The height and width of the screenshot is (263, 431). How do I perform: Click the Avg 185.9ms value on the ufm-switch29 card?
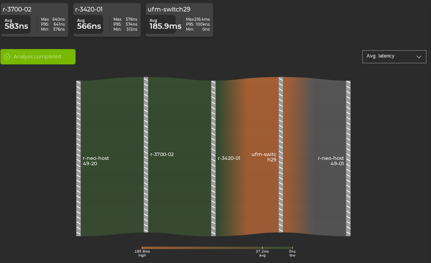click(x=165, y=26)
